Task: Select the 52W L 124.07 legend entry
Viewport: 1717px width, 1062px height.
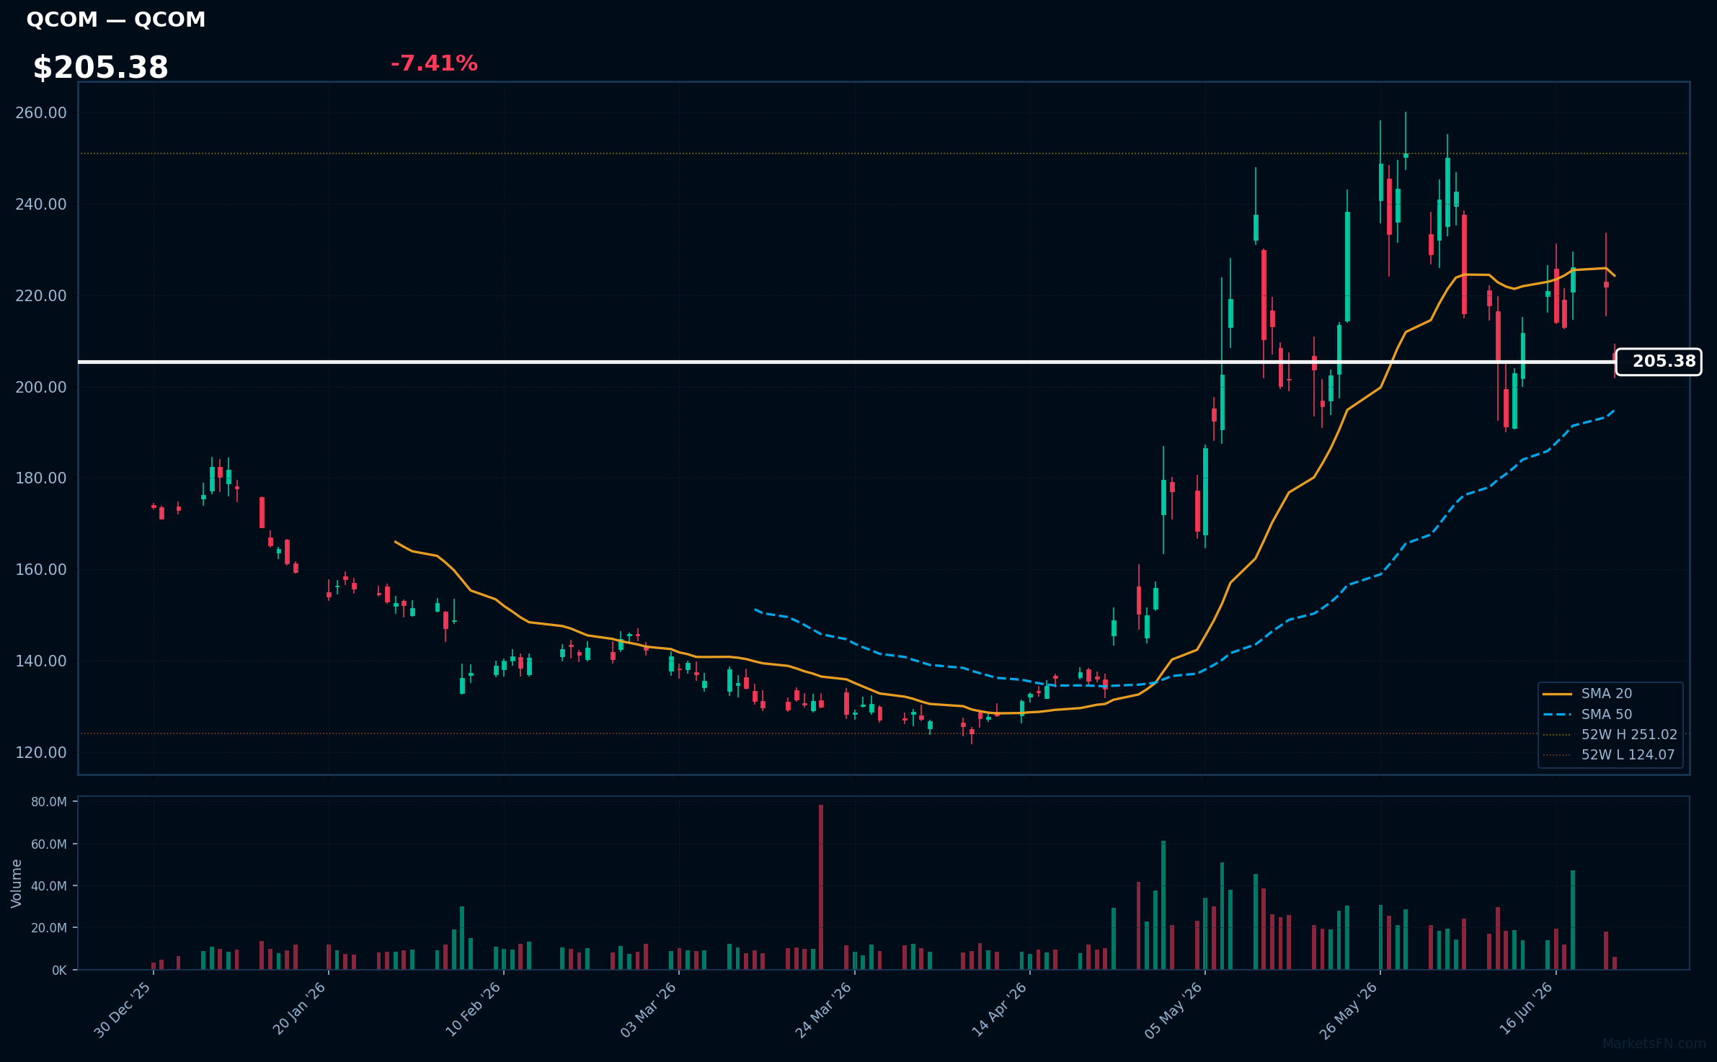Action: tap(1609, 755)
